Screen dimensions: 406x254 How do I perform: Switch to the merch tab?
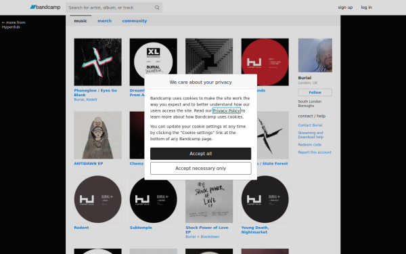pyautogui.click(x=105, y=21)
